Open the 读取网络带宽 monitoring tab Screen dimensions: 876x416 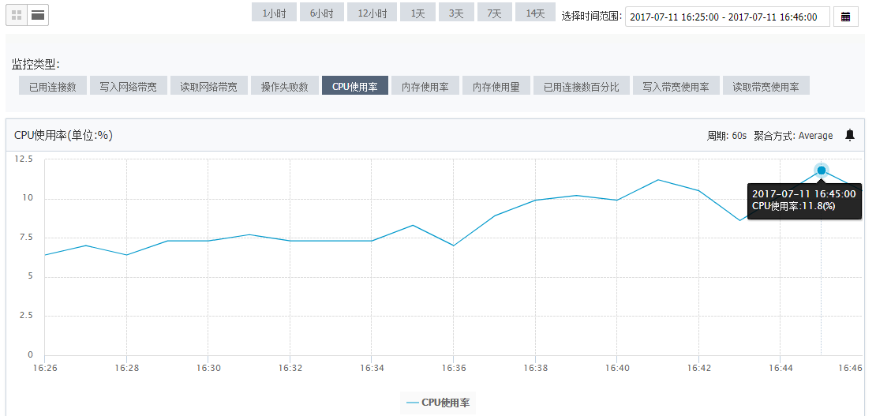(209, 87)
